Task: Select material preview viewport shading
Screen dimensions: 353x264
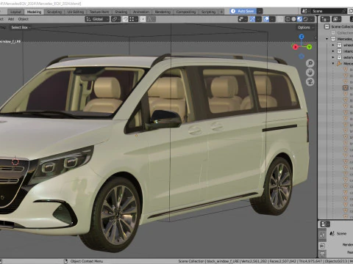Action: 299,19
